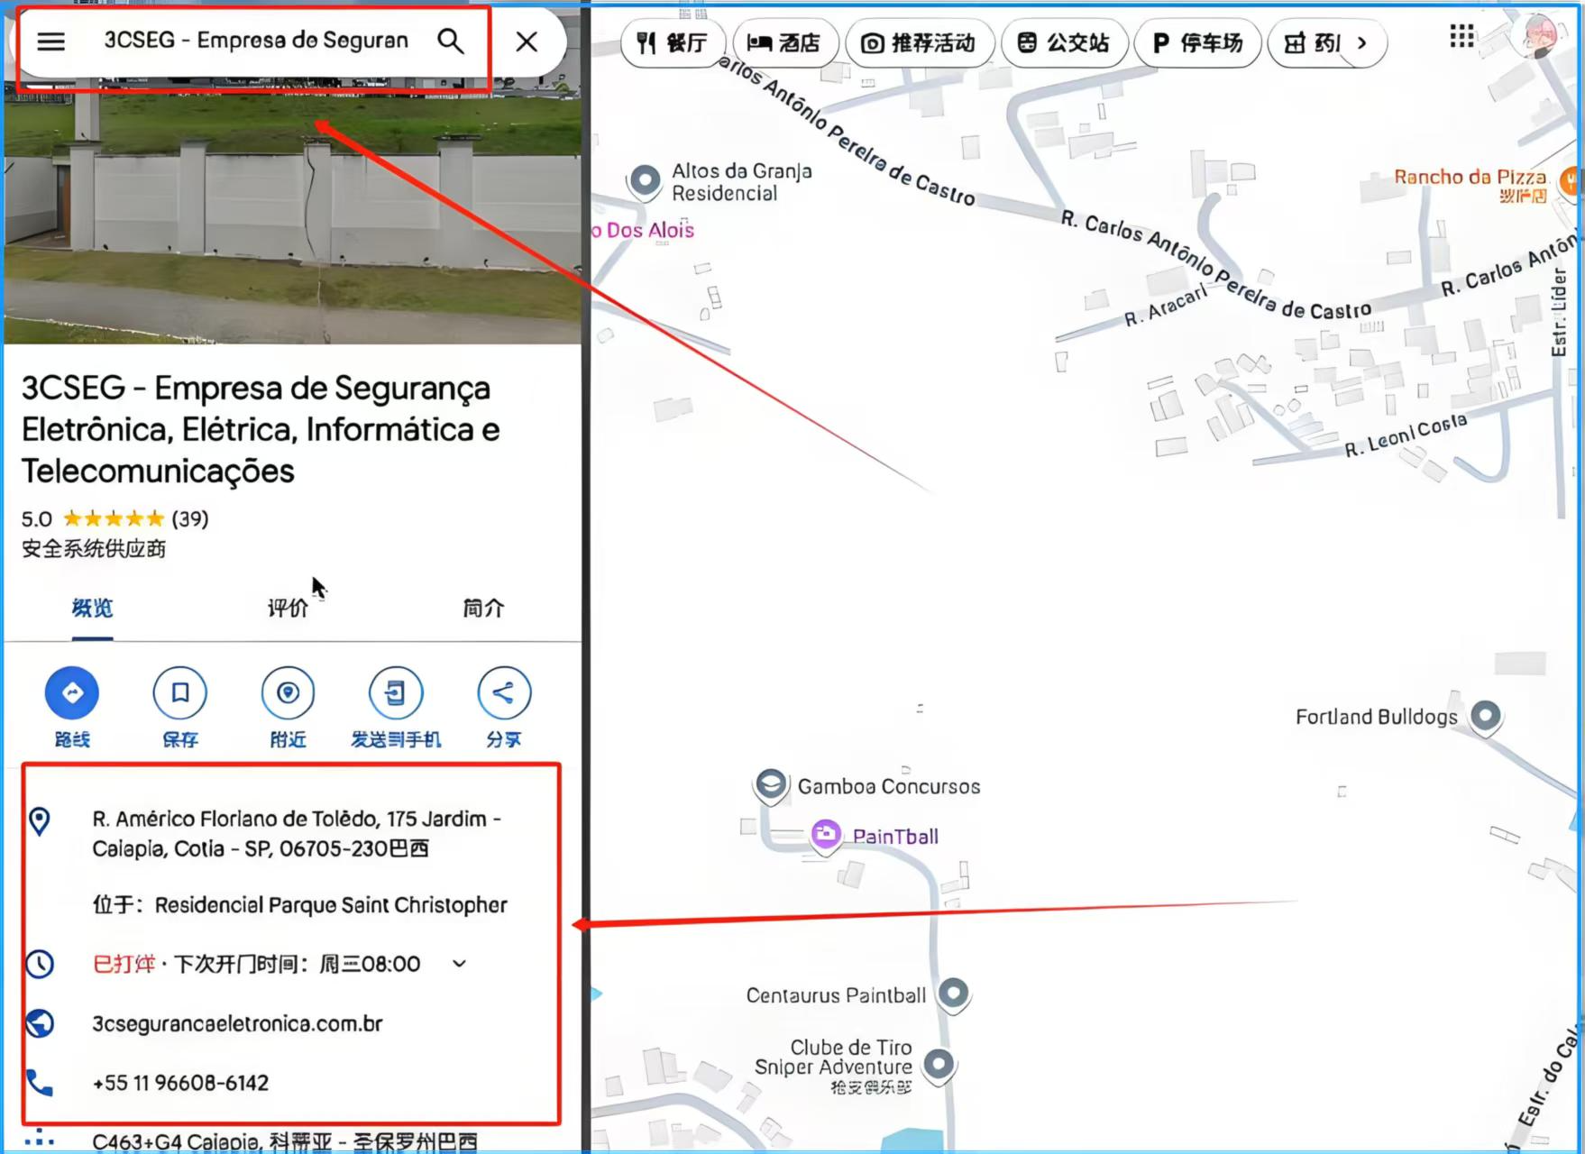This screenshot has height=1154, width=1585.
Task: Select Fortland Bulldogs map pin
Action: [x=1486, y=718]
